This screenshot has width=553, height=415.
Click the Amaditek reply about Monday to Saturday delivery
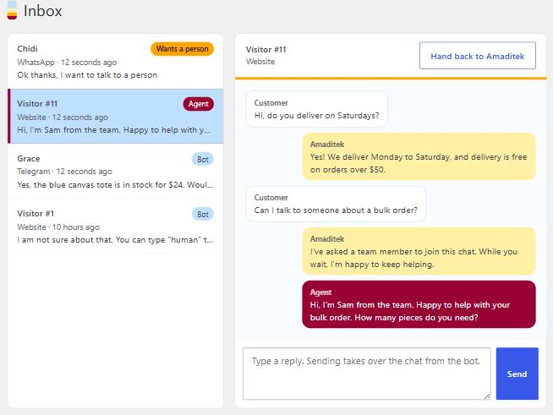click(x=419, y=156)
